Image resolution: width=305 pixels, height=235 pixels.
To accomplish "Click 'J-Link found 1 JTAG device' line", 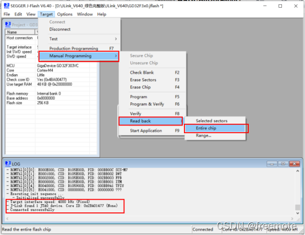I will (64, 206).
